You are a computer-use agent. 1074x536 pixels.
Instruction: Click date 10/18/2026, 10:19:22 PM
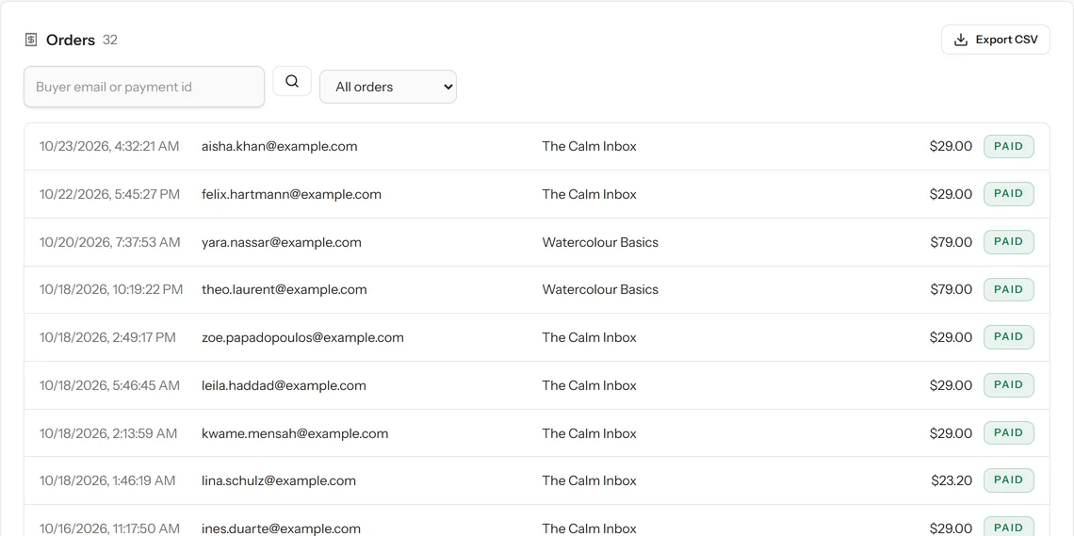click(x=111, y=289)
